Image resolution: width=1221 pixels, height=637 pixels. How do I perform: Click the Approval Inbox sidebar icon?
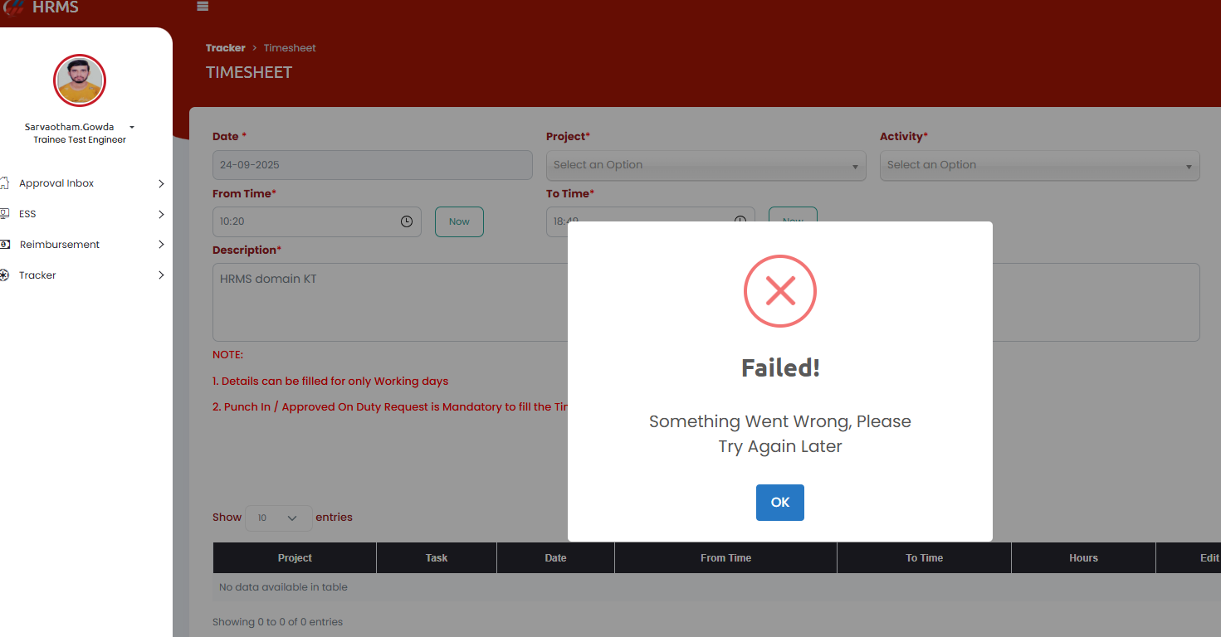[4, 183]
